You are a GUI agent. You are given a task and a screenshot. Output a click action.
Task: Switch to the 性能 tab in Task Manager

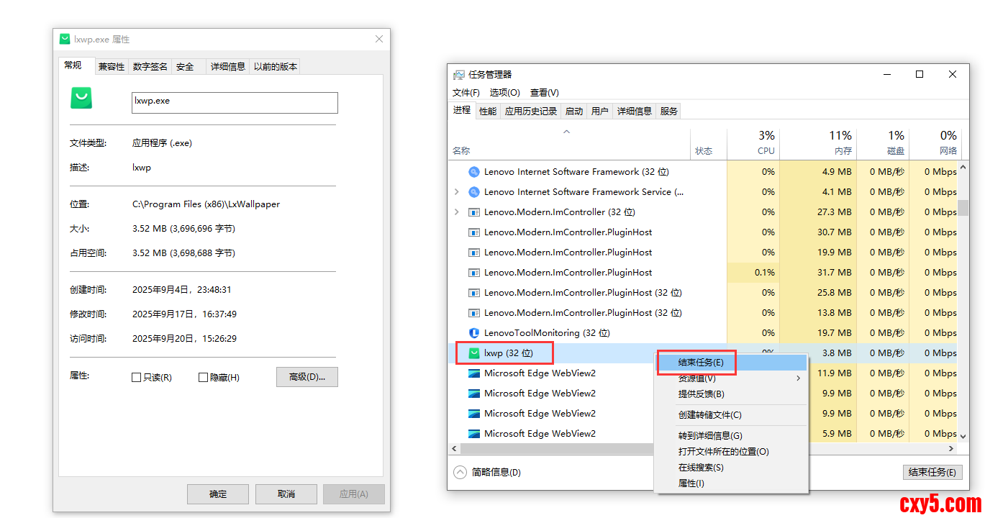tap(488, 111)
